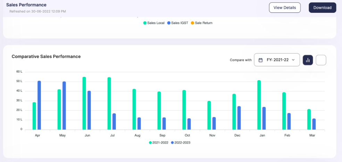Hide the 2022-2023 series via its legend
This screenshot has width=342, height=162.
coord(181,143)
